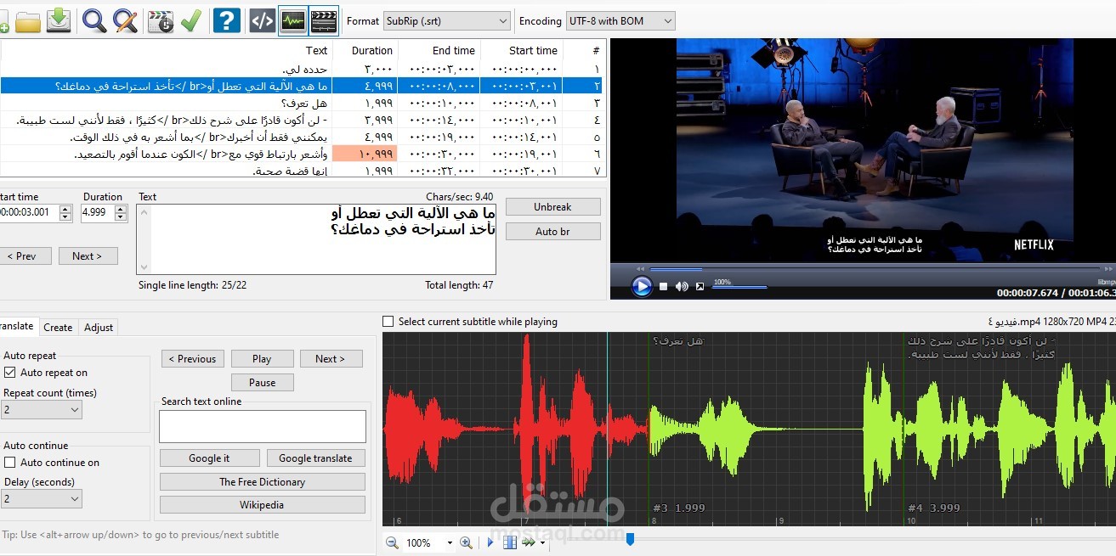1116x556 pixels.
Task: Play the video with blue play button
Action: [642, 287]
